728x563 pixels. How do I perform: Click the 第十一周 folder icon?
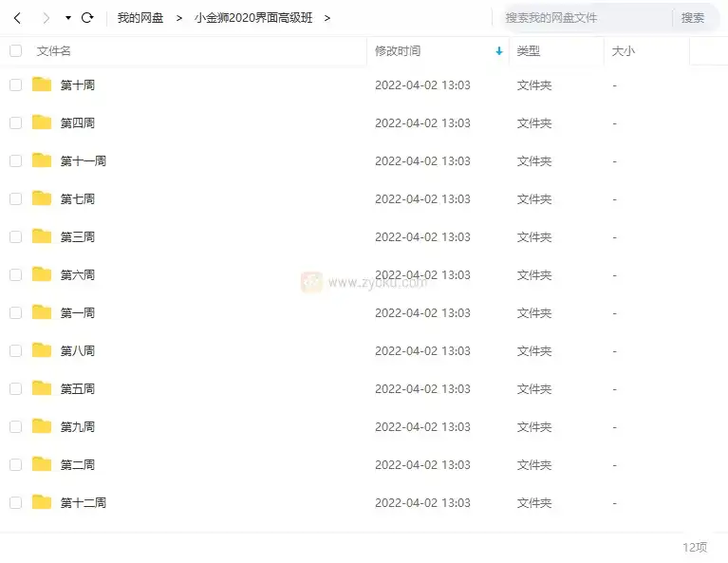pos(42,160)
